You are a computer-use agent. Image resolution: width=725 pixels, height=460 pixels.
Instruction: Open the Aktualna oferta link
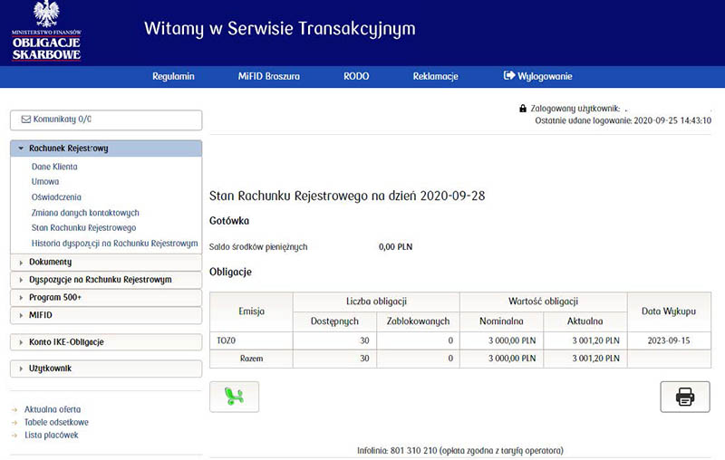pyautogui.click(x=53, y=409)
